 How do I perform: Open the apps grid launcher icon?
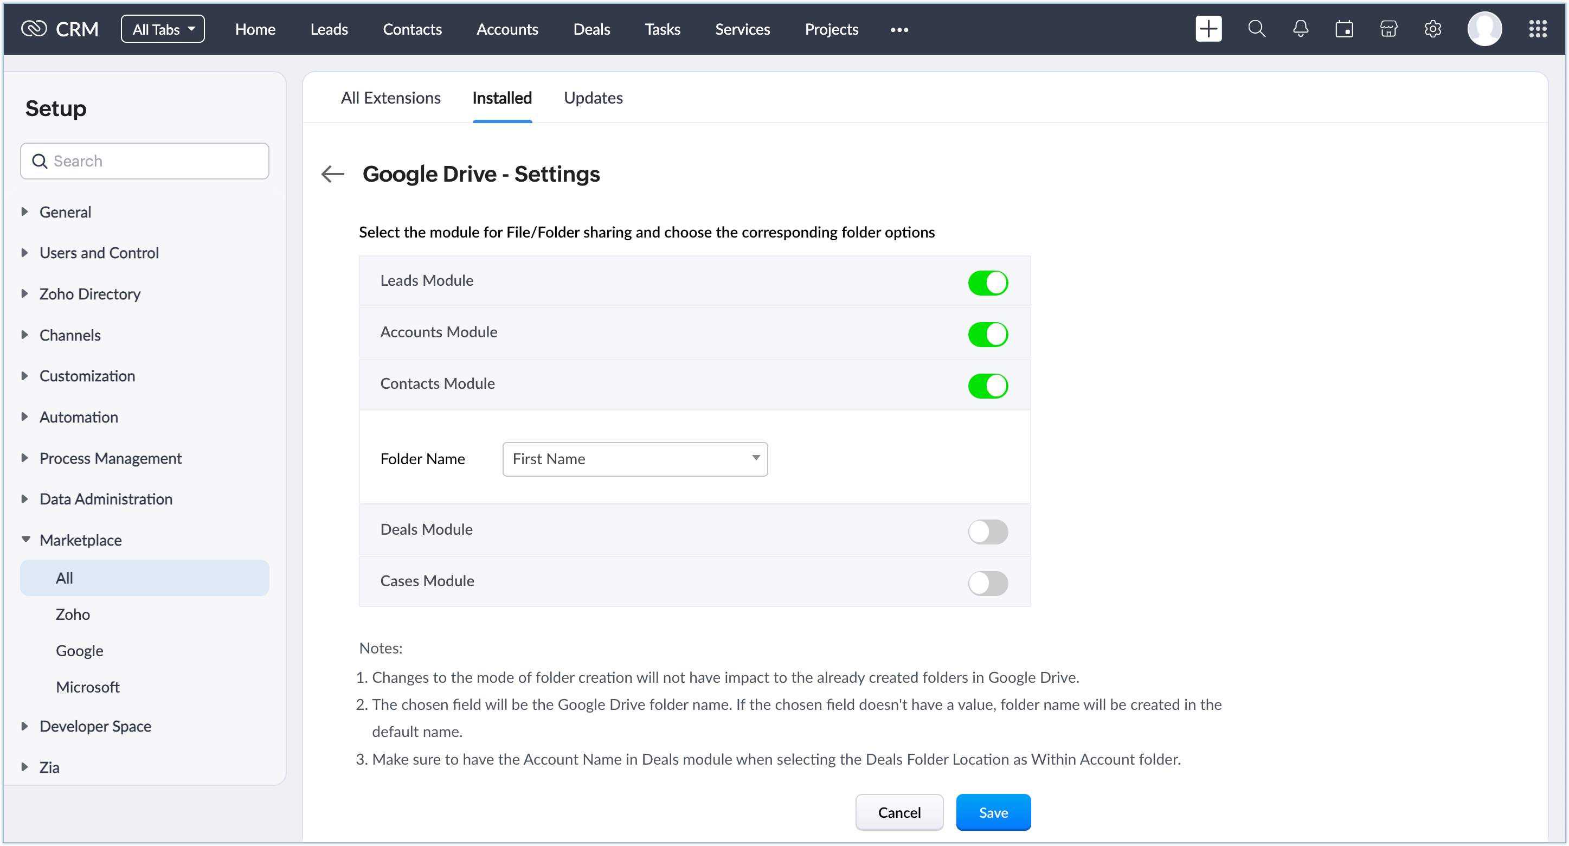click(x=1538, y=29)
